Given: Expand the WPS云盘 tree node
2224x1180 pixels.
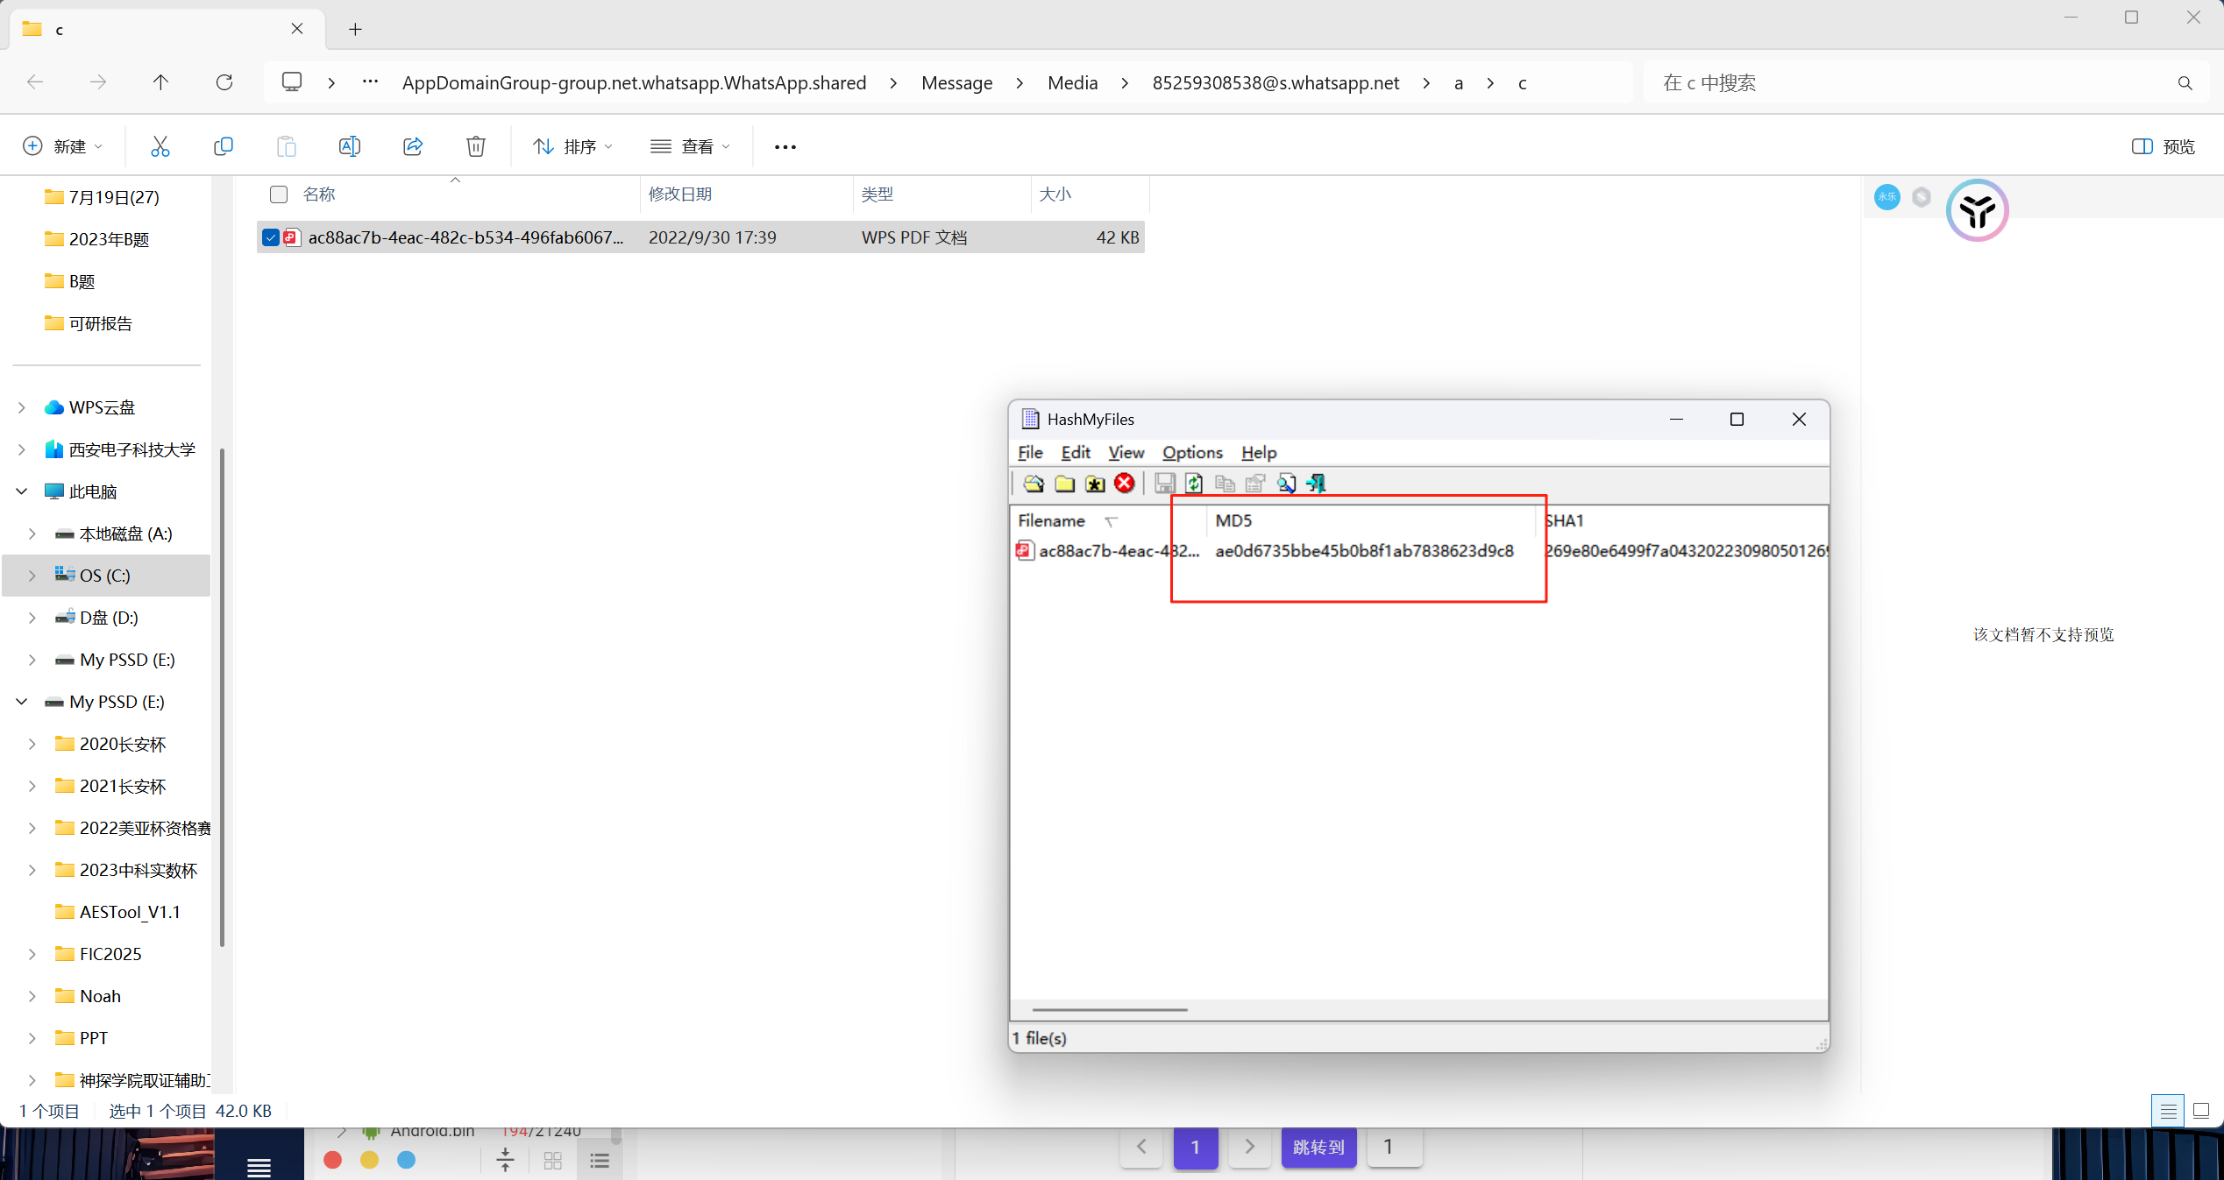Looking at the screenshot, I should [x=22, y=407].
